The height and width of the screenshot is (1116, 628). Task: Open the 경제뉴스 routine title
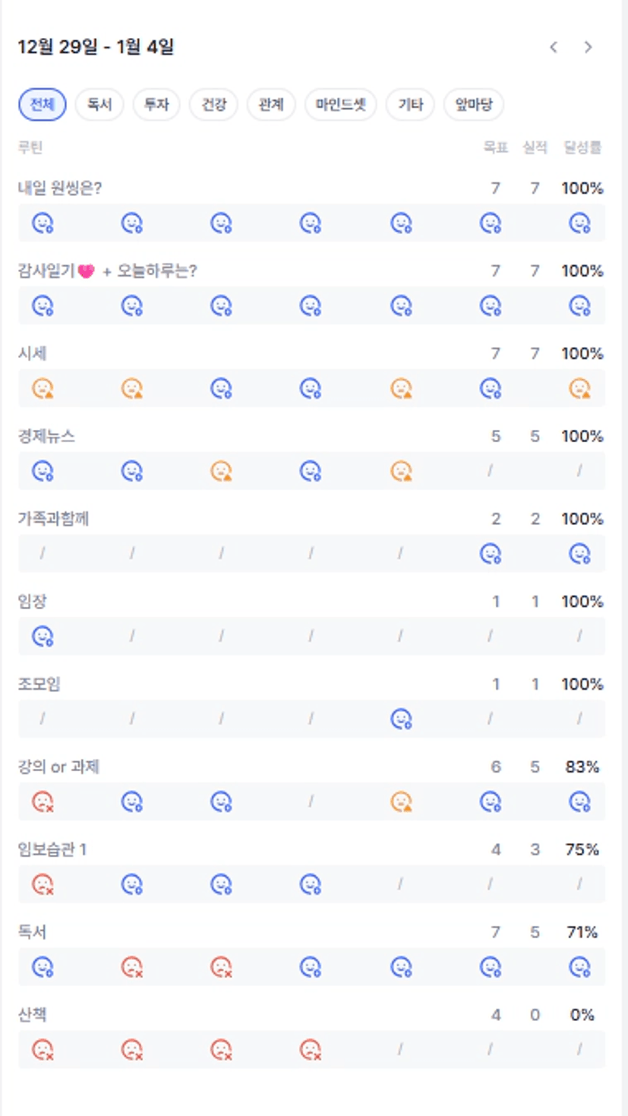46,437
